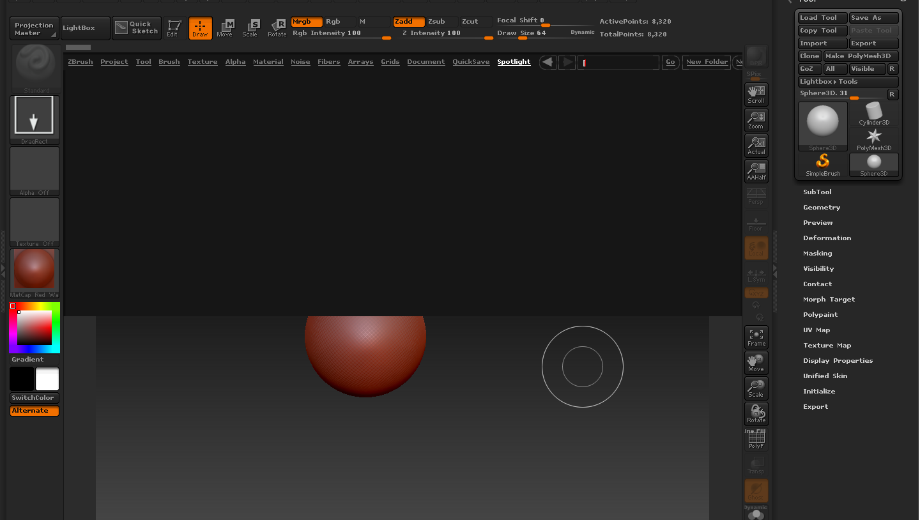Toggle PolyF wireframe display

[x=756, y=440]
